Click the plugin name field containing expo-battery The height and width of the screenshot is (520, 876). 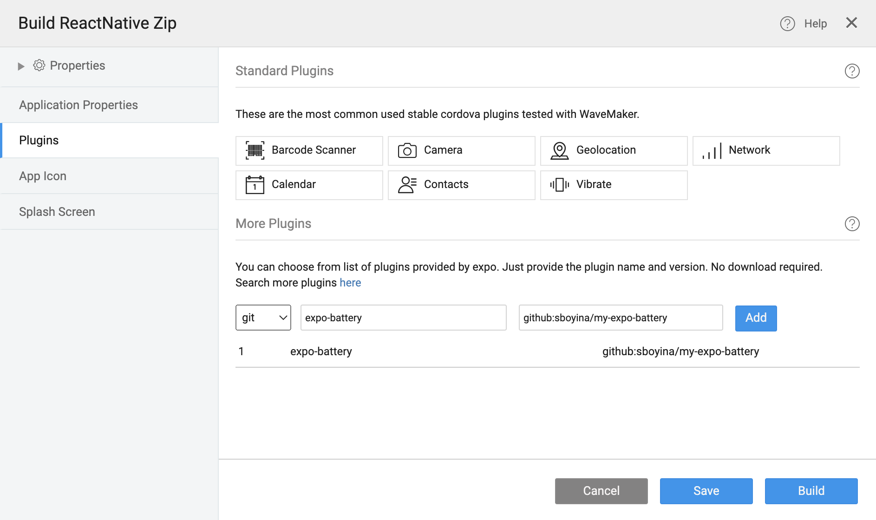coord(403,318)
